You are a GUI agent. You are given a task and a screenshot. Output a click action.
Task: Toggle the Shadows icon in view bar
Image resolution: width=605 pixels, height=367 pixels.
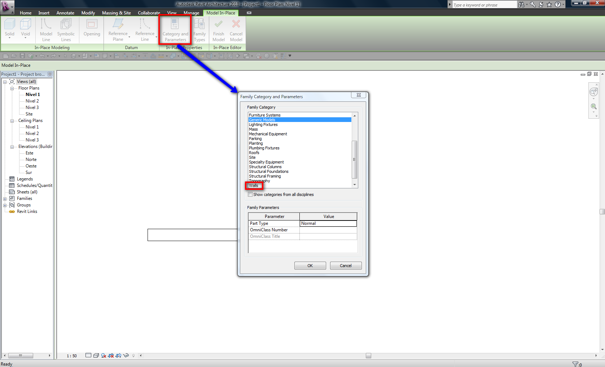pos(104,355)
